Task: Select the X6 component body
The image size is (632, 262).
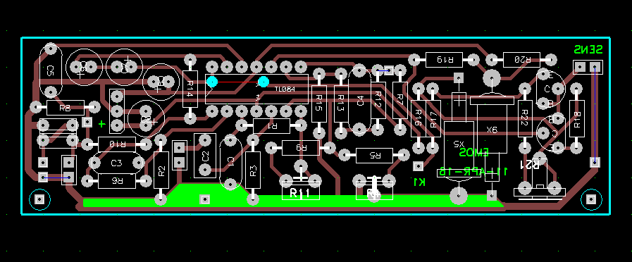Action: (x=492, y=129)
